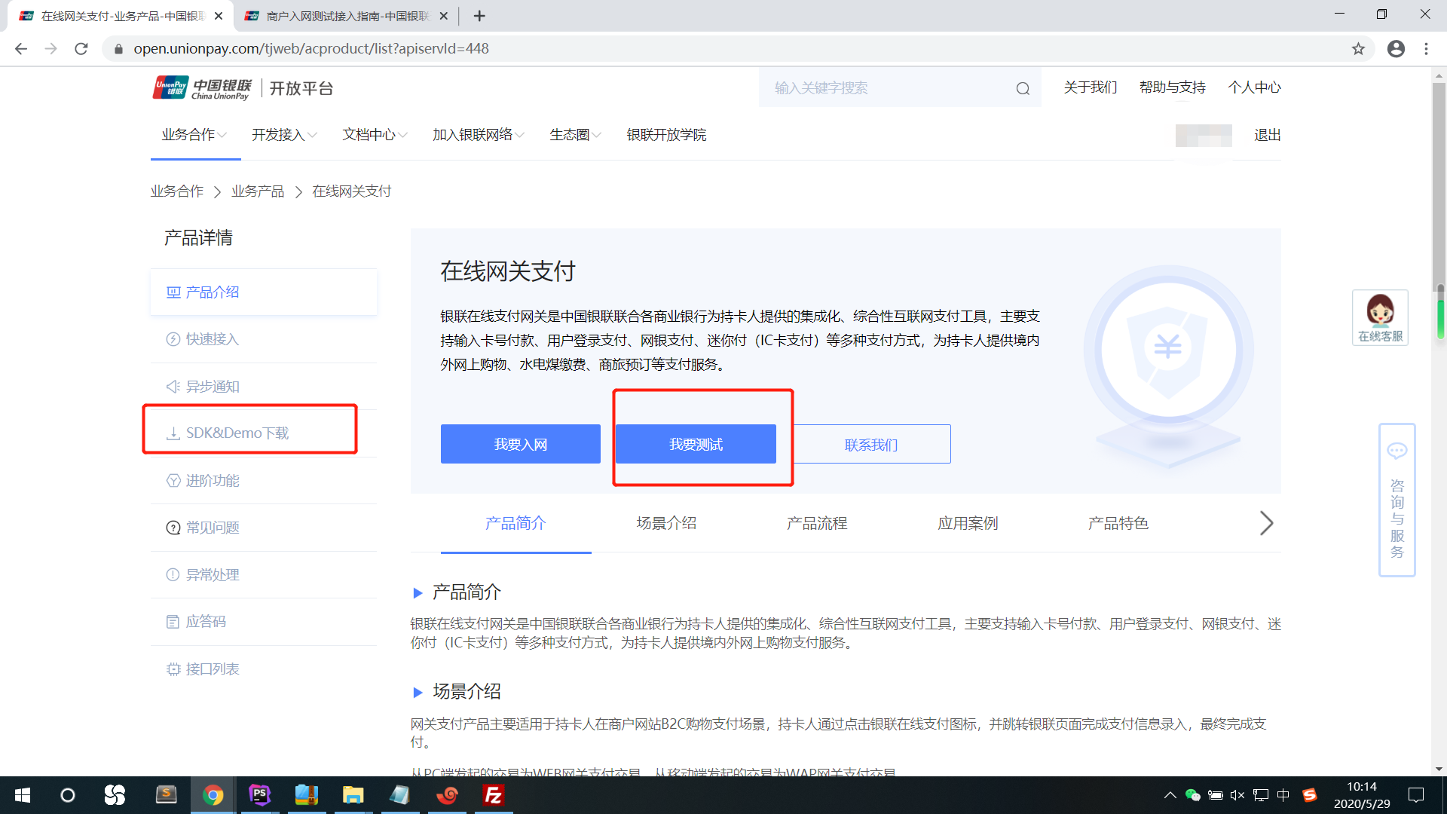Click the page refresh icon
The width and height of the screenshot is (1447, 814).
click(x=81, y=48)
